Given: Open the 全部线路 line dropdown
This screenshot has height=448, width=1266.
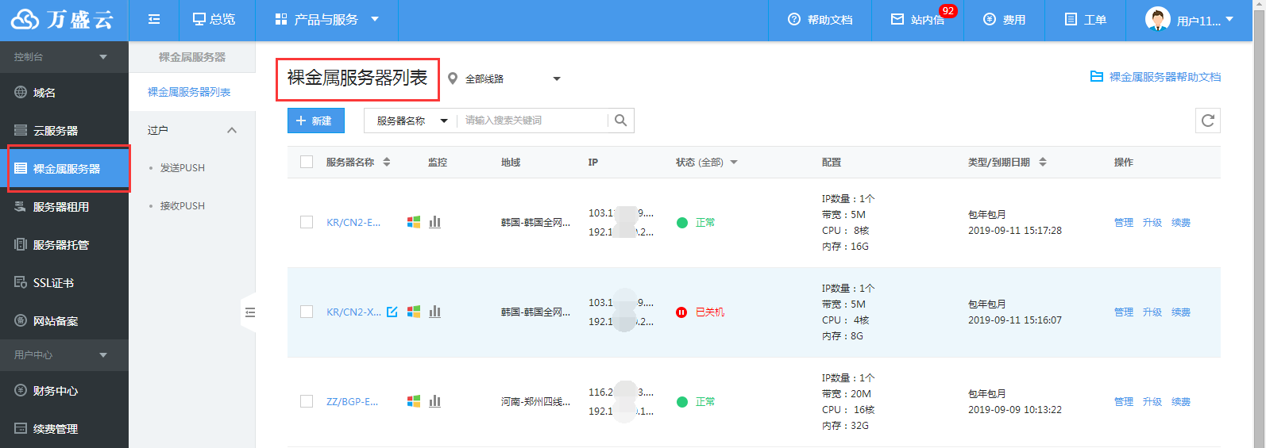Looking at the screenshot, I should coord(504,78).
